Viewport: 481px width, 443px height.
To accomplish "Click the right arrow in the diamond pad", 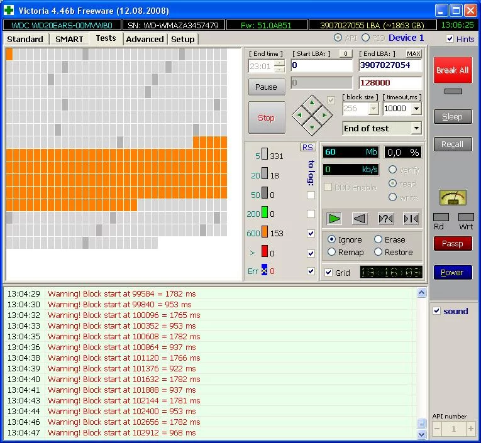I will [324, 116].
